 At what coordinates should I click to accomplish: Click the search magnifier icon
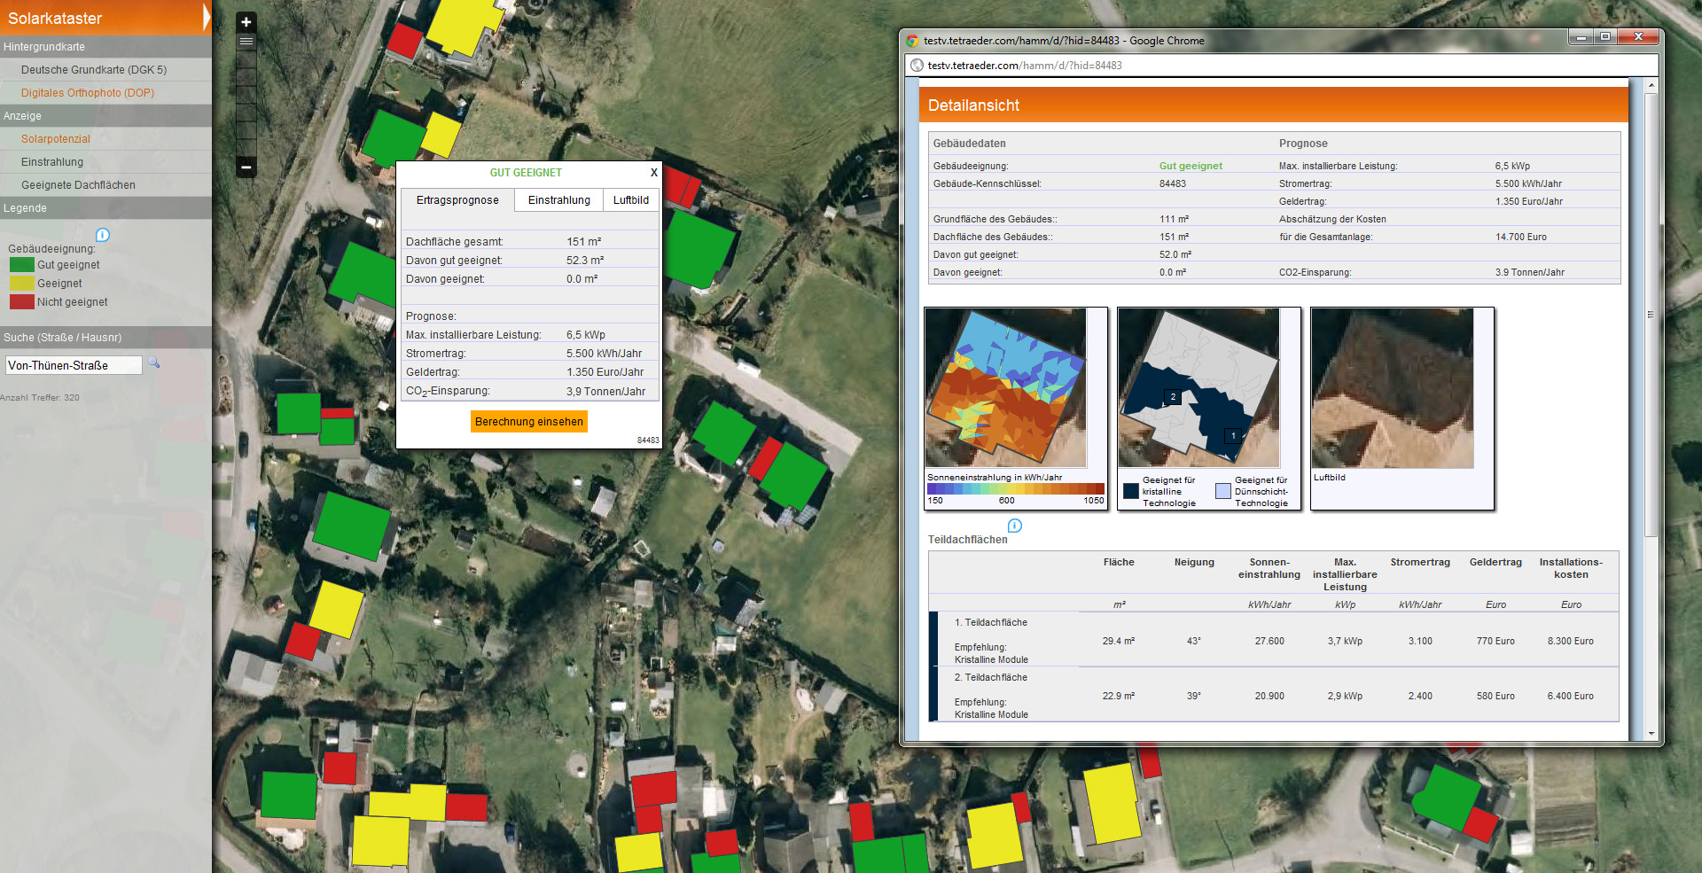154,363
